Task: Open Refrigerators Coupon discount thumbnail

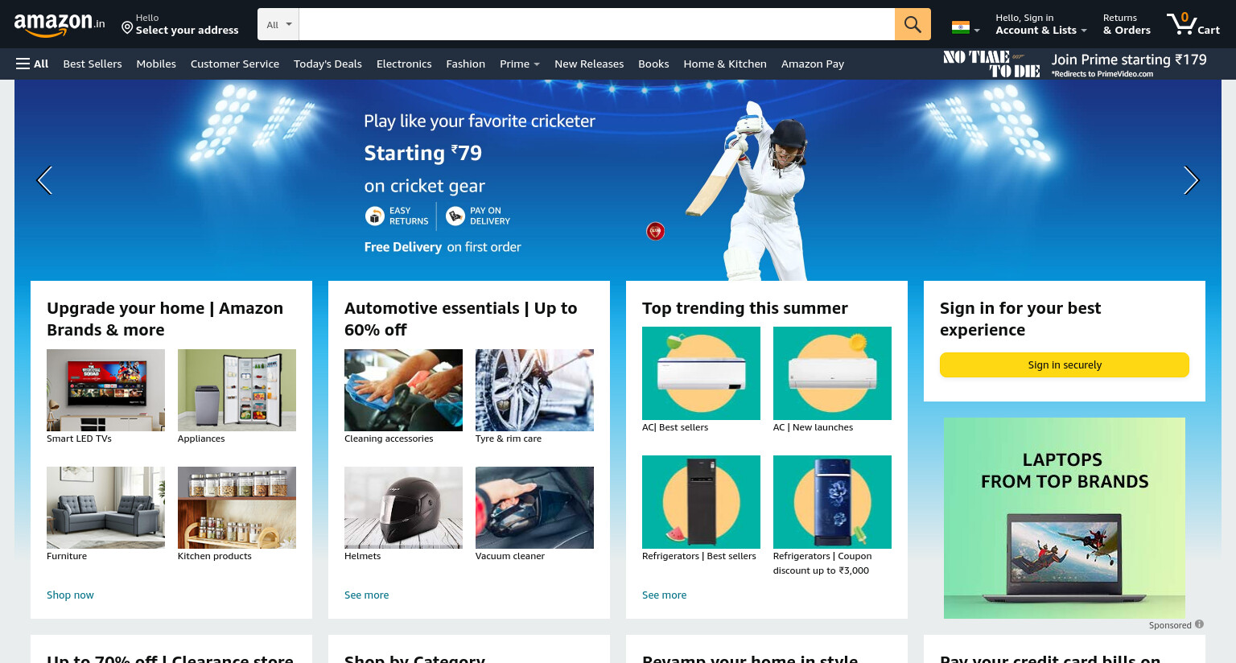Action: coord(832,502)
